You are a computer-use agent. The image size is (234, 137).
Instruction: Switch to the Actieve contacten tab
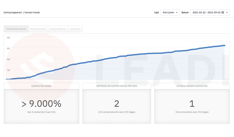38,29
